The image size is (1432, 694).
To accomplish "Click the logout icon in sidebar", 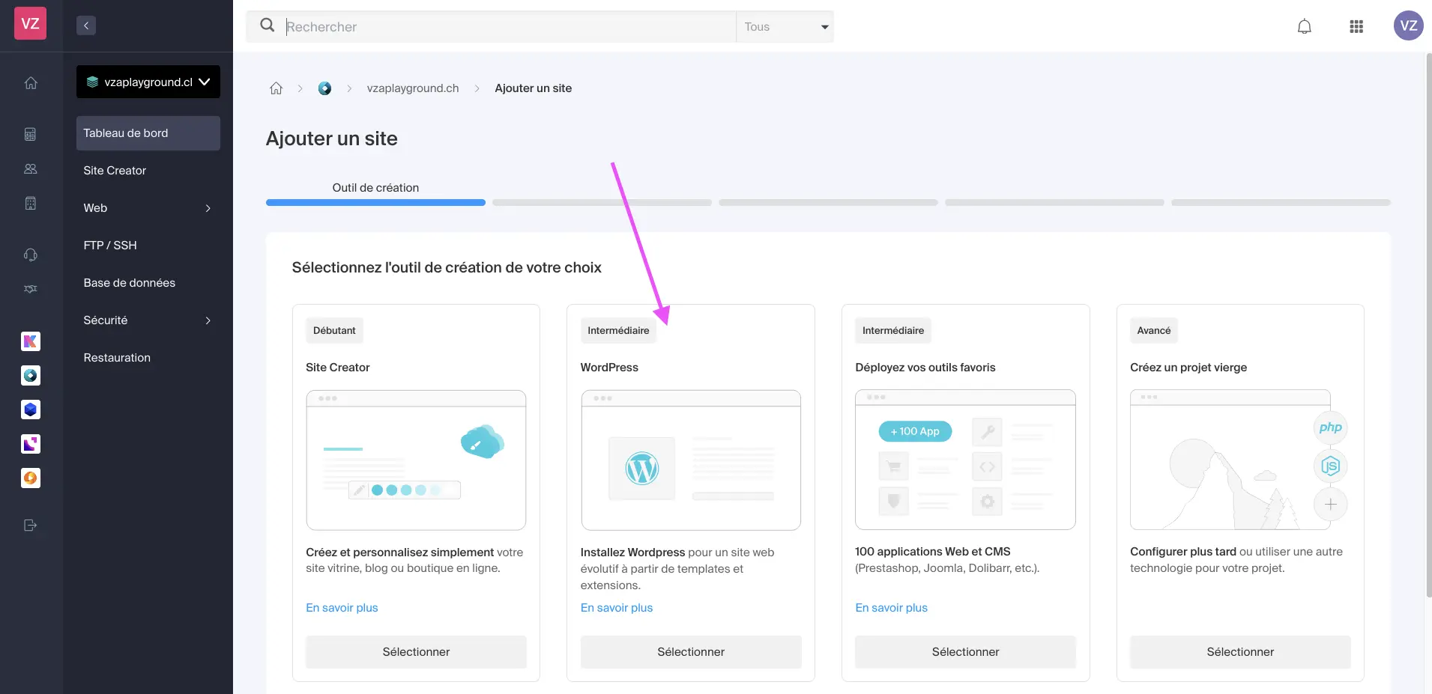I will pyautogui.click(x=31, y=525).
